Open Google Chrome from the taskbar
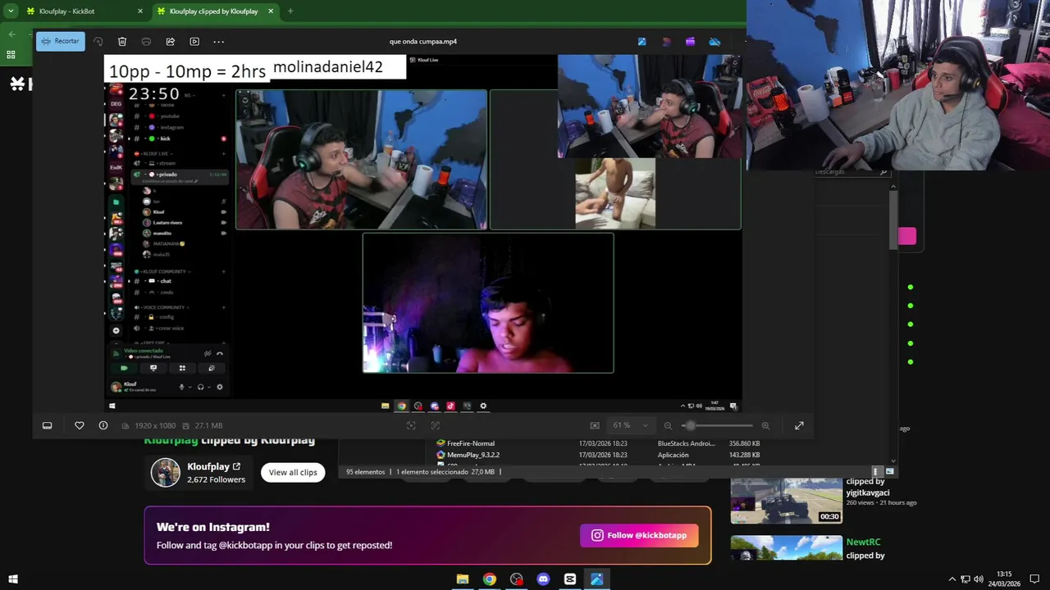The width and height of the screenshot is (1050, 590). pyautogui.click(x=490, y=579)
